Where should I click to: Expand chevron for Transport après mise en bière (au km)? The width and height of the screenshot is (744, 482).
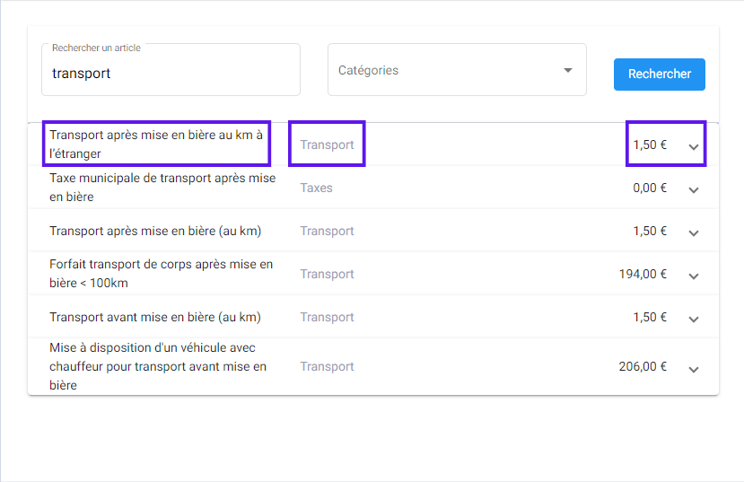(693, 233)
